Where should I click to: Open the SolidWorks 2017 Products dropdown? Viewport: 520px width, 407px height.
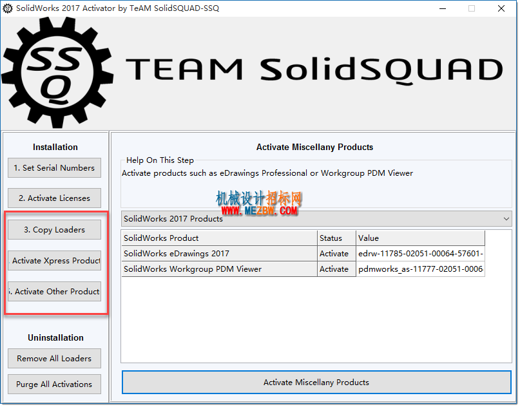click(316, 219)
